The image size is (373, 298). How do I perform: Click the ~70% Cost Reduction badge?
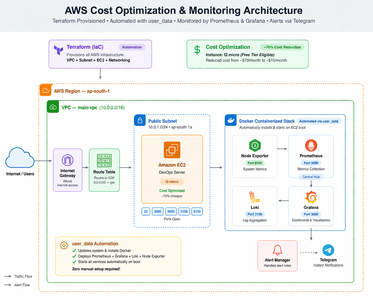(282, 47)
